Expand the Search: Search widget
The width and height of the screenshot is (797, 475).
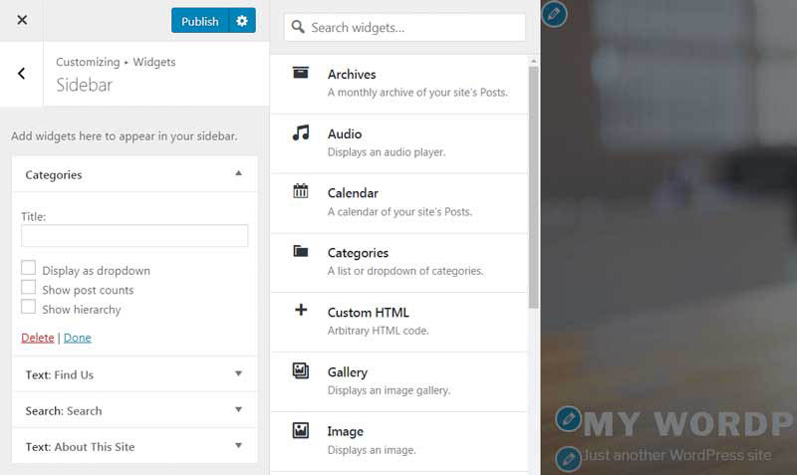point(238,410)
